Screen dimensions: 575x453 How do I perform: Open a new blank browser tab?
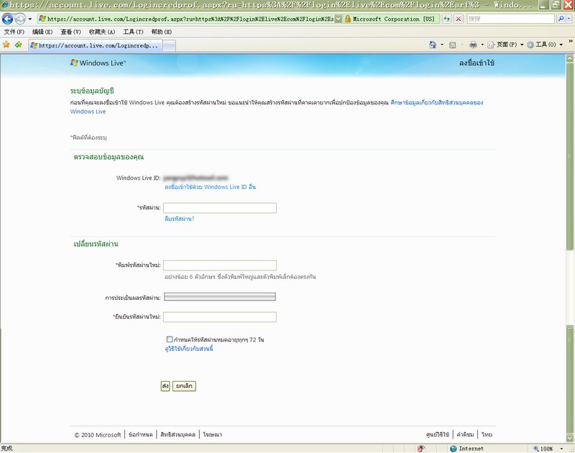(169, 46)
